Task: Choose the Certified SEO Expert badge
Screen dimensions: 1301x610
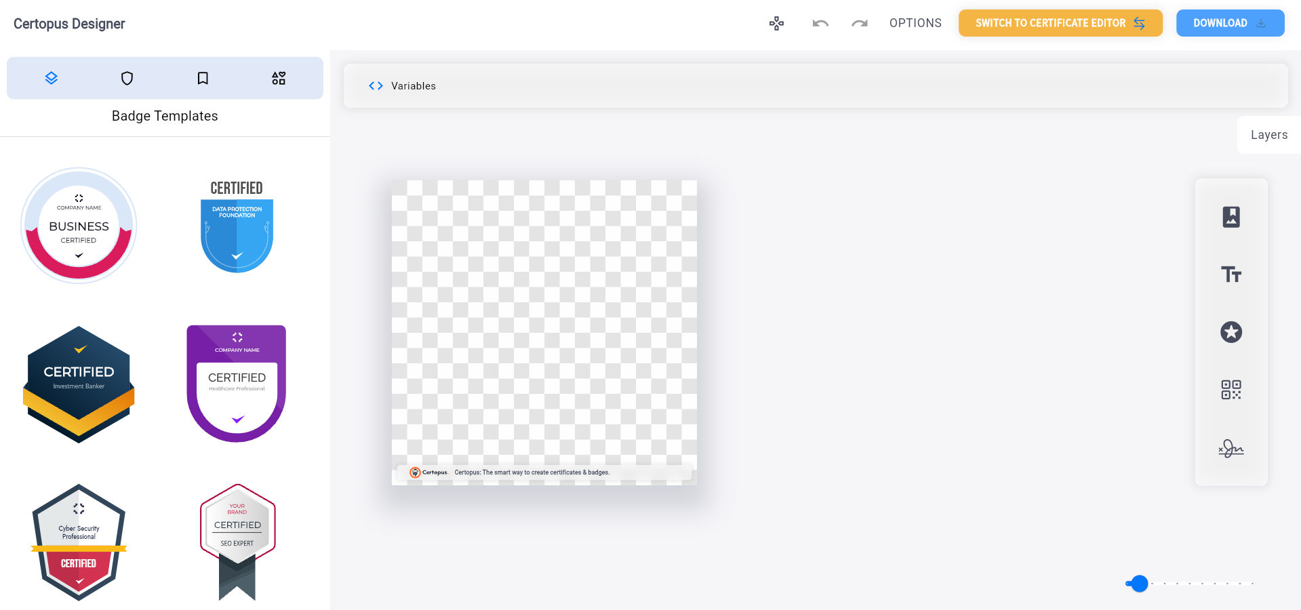Action: point(237,542)
